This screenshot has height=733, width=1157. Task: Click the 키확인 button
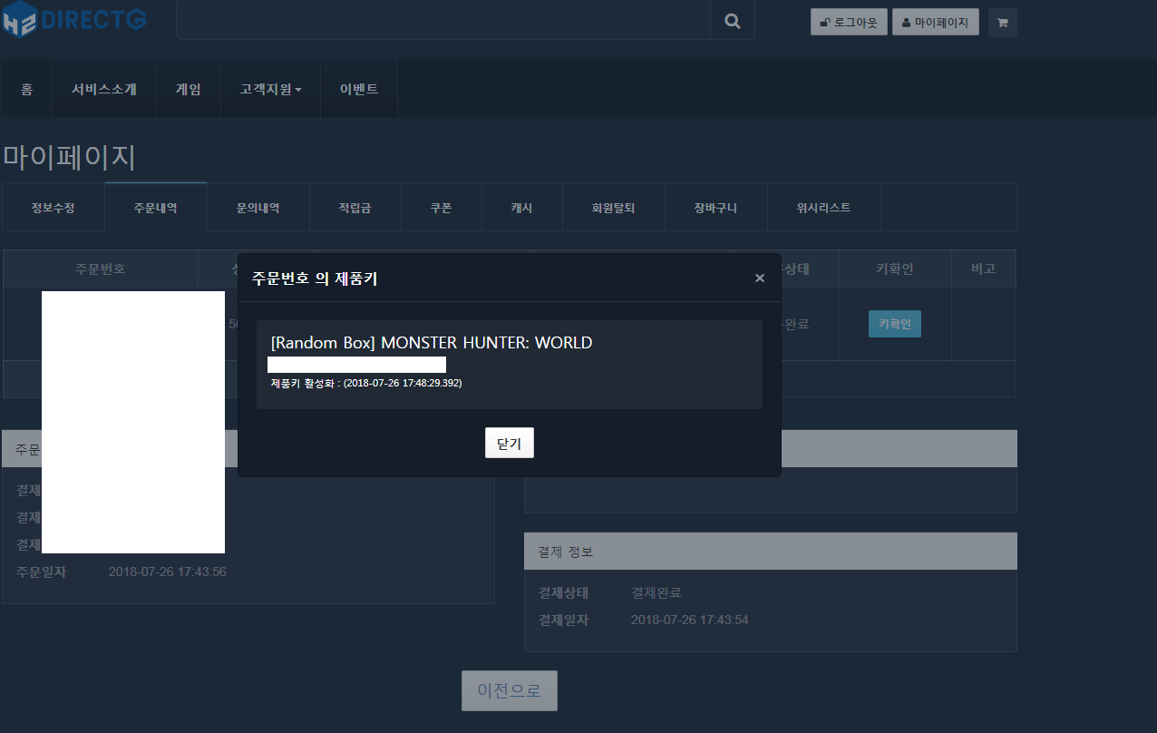coord(894,324)
